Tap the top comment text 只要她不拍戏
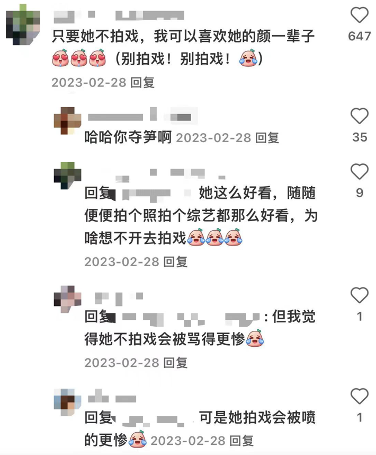Image resolution: width=376 pixels, height=455 pixels. pyautogui.click(x=183, y=36)
